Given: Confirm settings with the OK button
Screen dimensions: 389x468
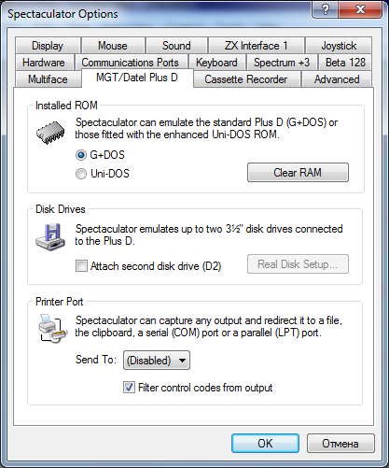Looking at the screenshot, I should 265,444.
